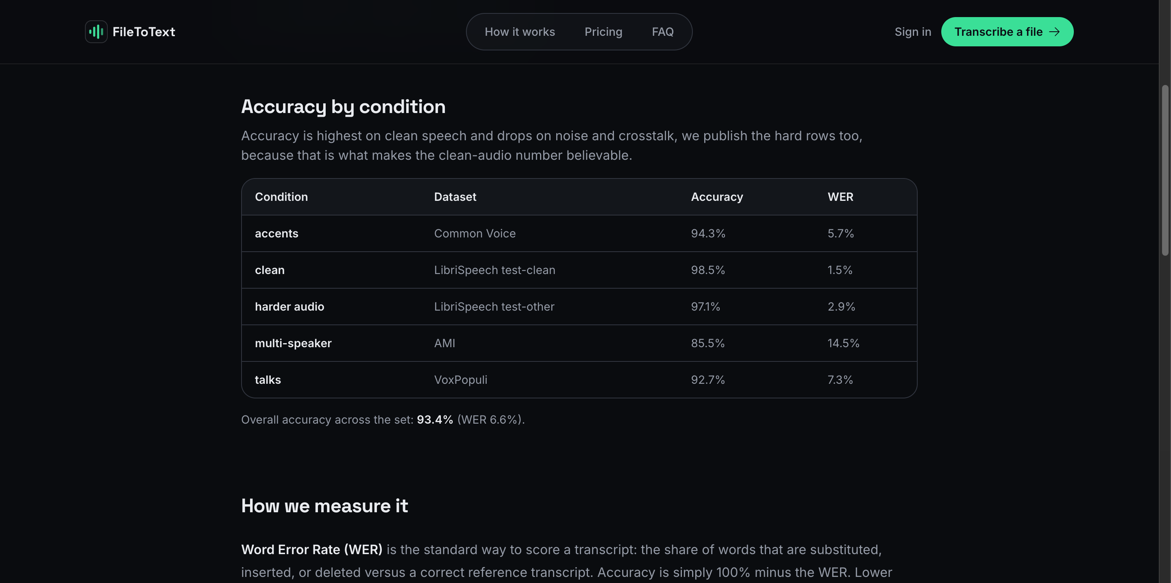The width and height of the screenshot is (1171, 583).
Task: Open the FileToText home link
Action: point(130,32)
